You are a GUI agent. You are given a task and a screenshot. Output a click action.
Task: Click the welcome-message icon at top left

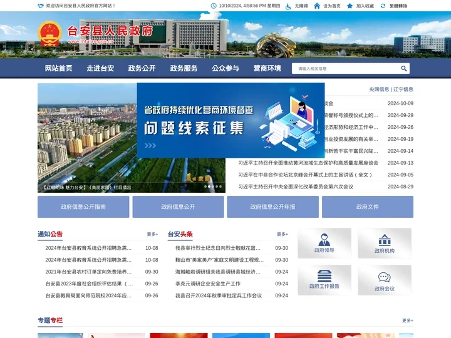(41, 6)
